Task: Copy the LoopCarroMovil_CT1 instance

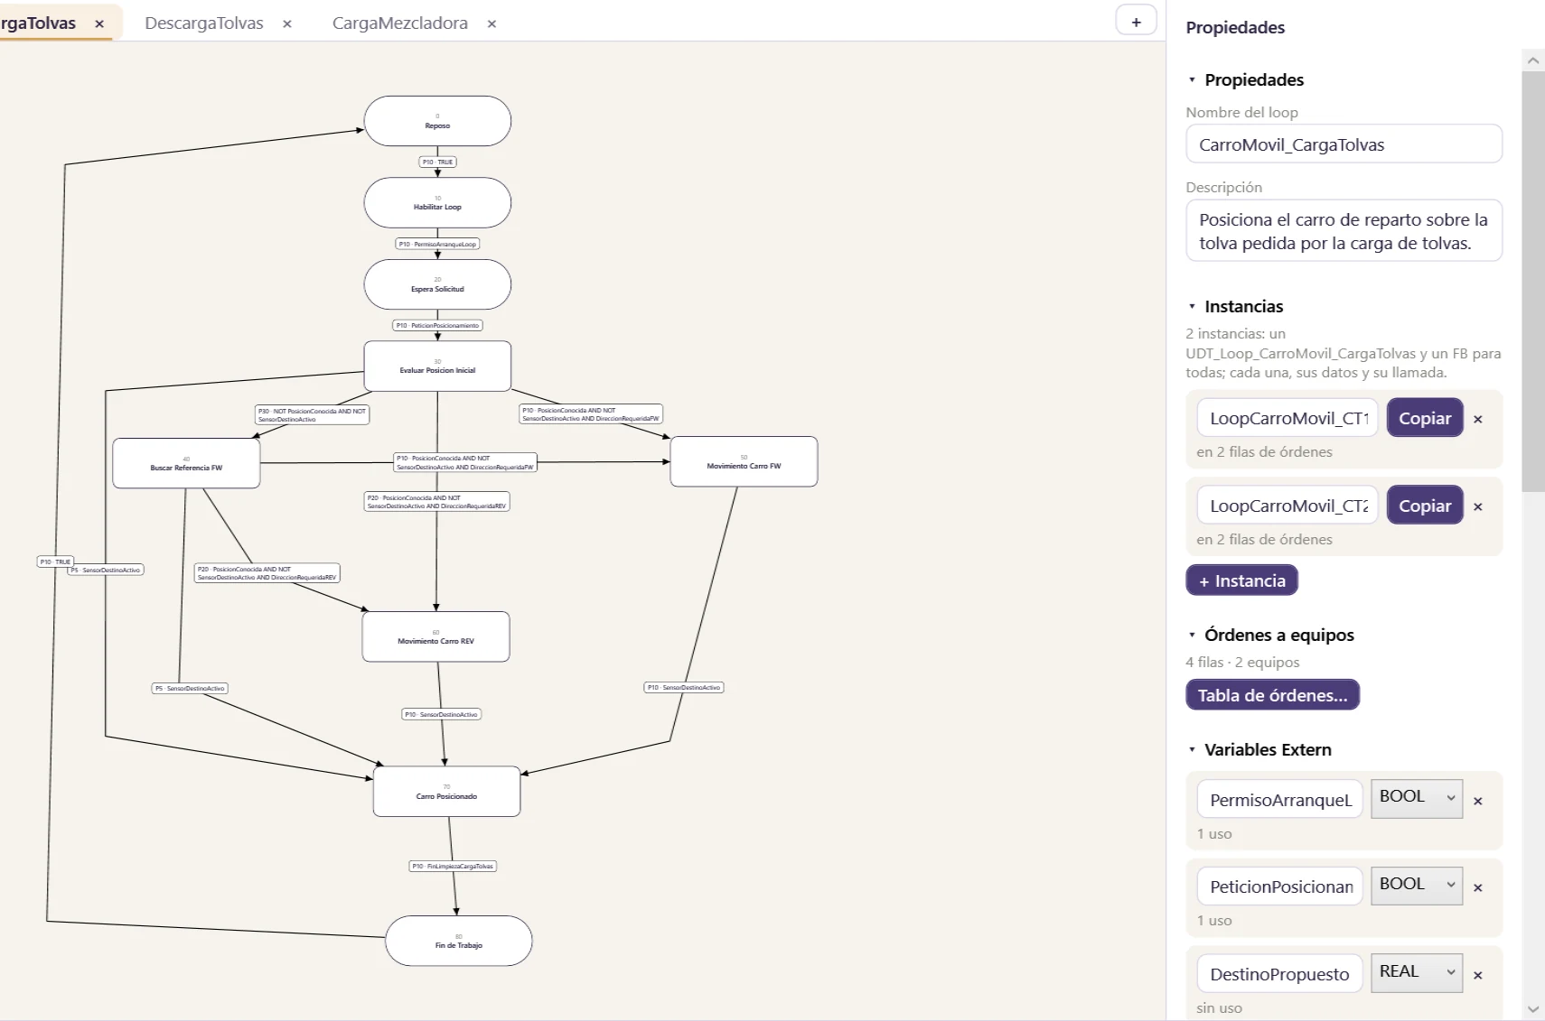Action: 1425,418
